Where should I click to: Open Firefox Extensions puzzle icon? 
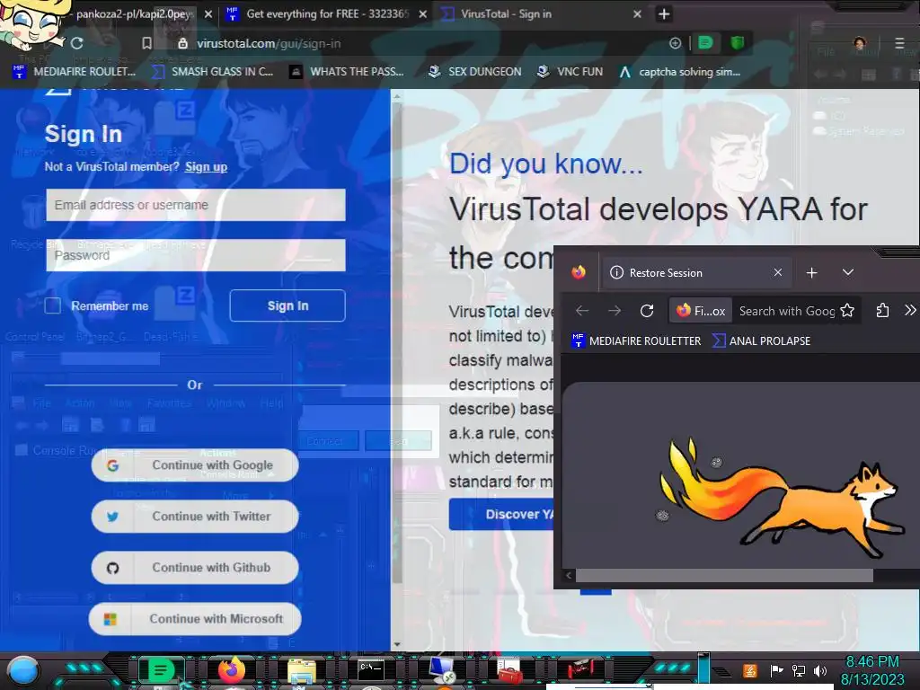click(x=882, y=310)
